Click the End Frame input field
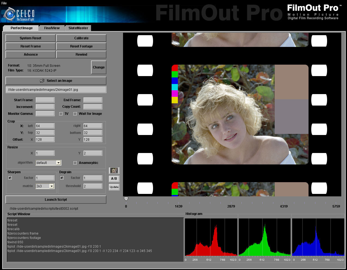Viewport: 347px width, 270px height. coord(93,100)
